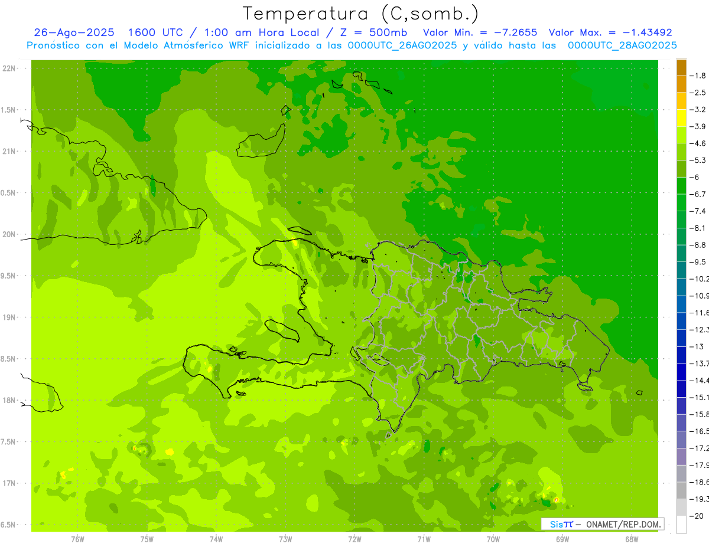Click the '71W' longitude label
Image resolution: width=709 pixels, height=547 pixels.
(424, 539)
